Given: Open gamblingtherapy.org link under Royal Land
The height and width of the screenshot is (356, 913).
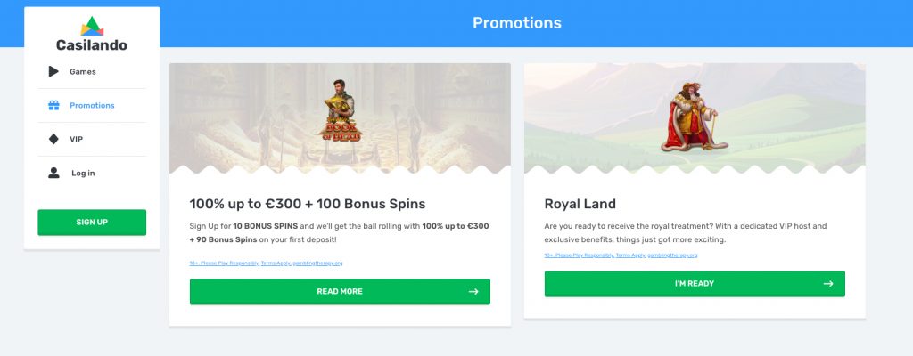Looking at the screenshot, I should 672,255.
